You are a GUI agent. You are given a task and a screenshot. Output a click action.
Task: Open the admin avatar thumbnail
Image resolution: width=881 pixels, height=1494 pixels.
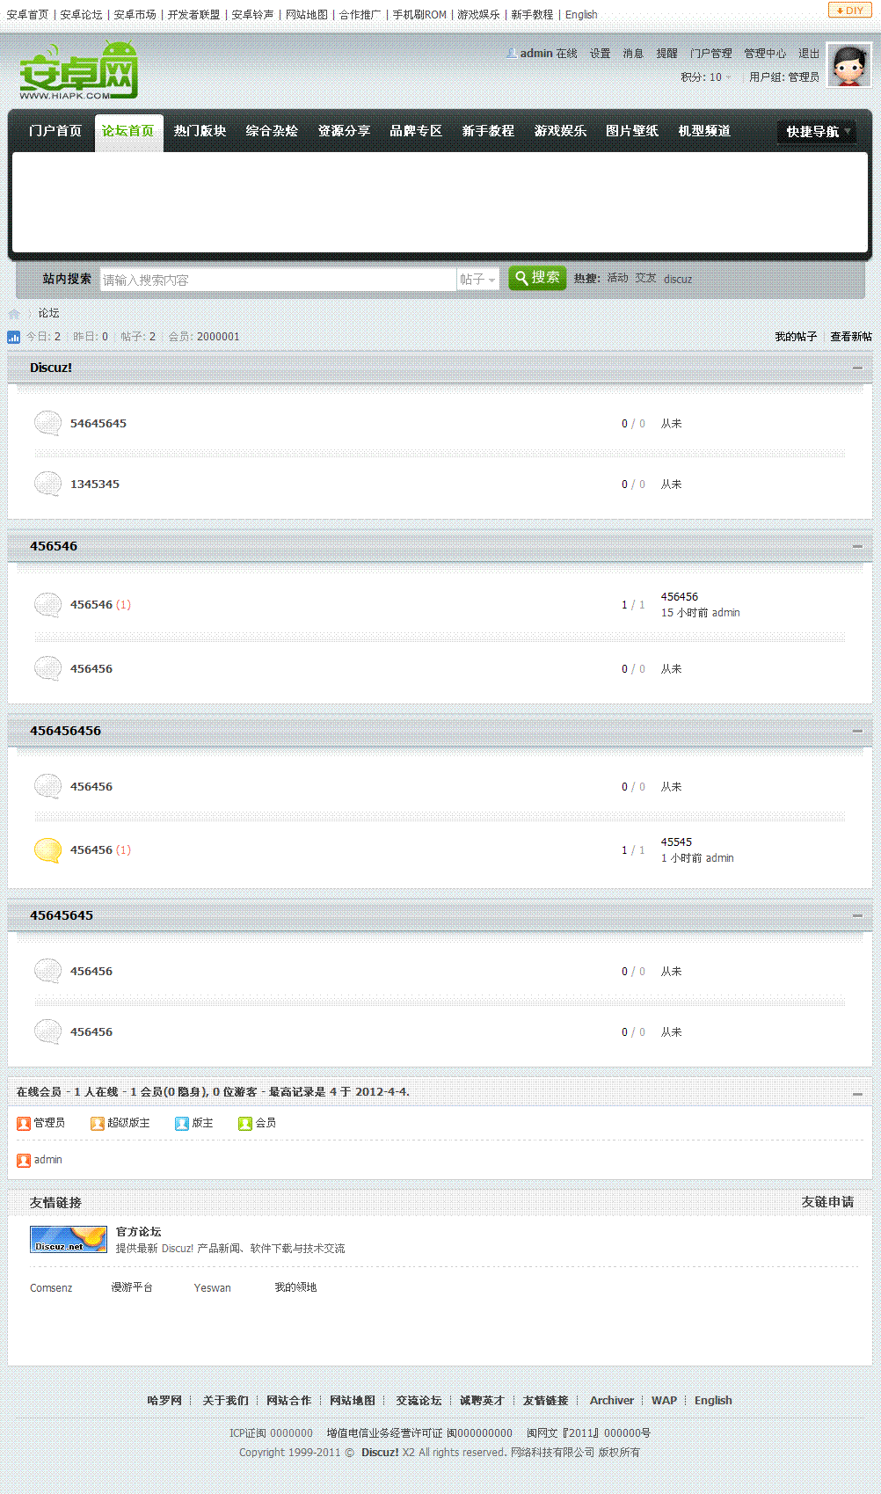(849, 66)
